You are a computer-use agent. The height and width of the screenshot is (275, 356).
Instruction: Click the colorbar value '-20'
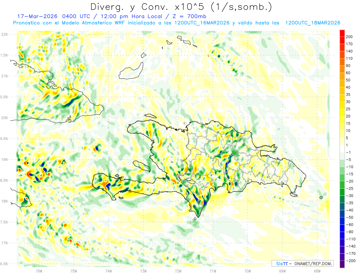point(350,181)
